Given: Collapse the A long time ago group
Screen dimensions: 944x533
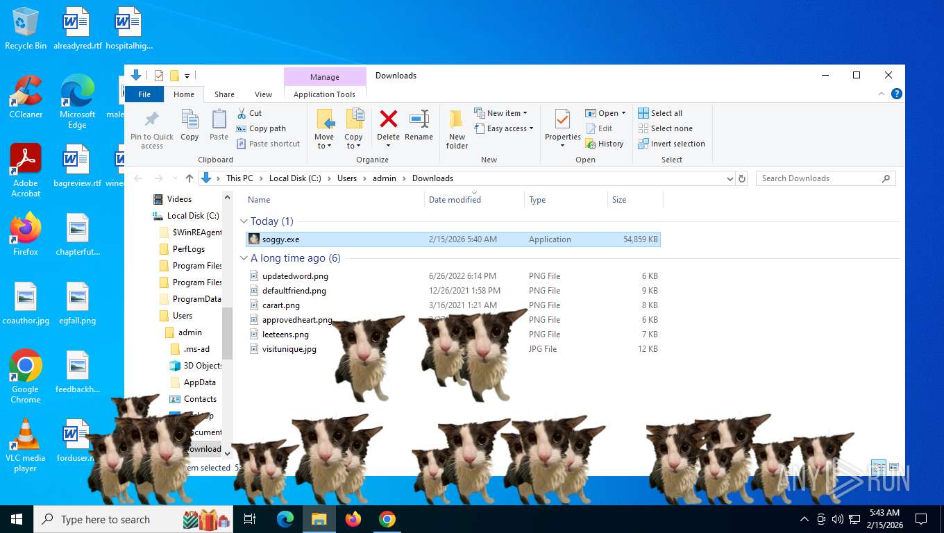Looking at the screenshot, I should coord(244,258).
